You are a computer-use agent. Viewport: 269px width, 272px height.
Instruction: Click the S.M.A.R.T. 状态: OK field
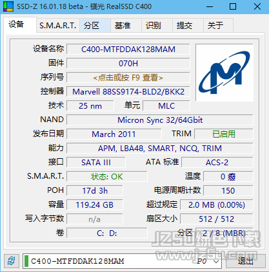[x=107, y=177]
